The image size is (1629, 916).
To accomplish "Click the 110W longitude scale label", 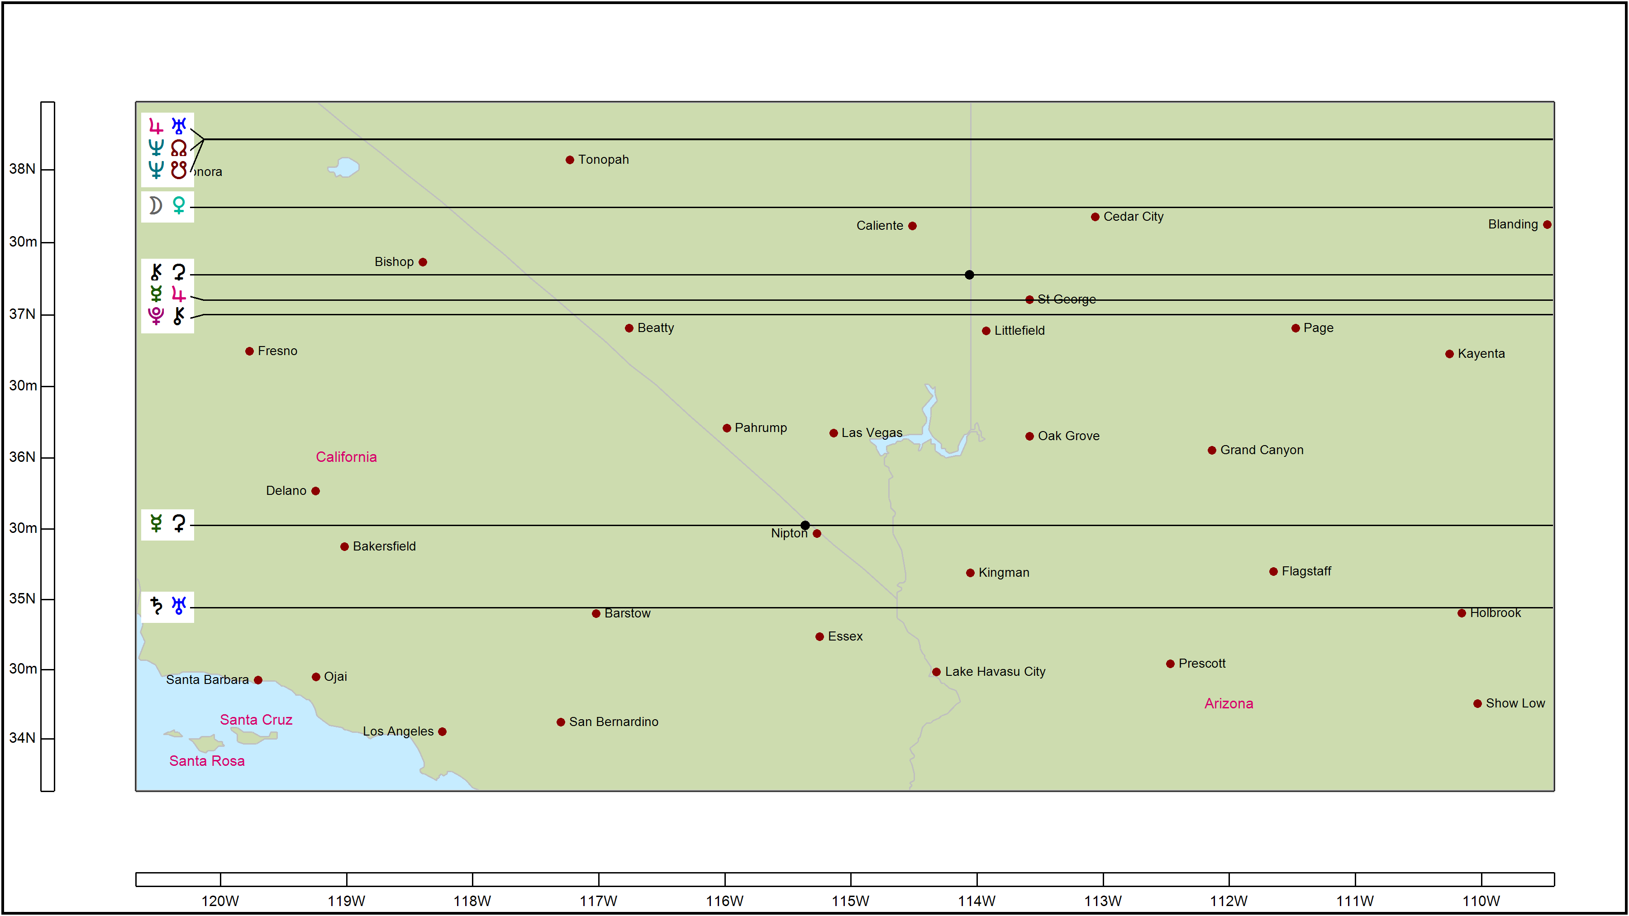I will point(1481,902).
